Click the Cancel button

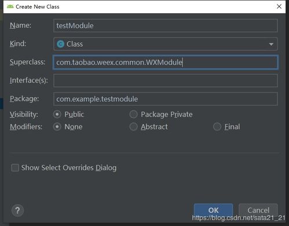(x=258, y=210)
